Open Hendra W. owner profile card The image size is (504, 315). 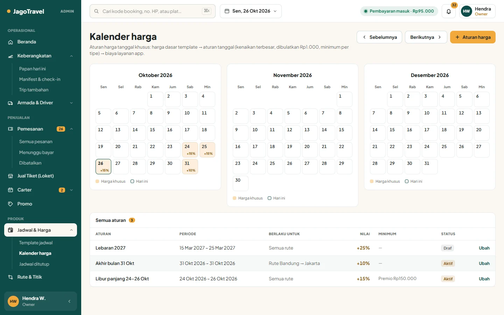tap(41, 301)
